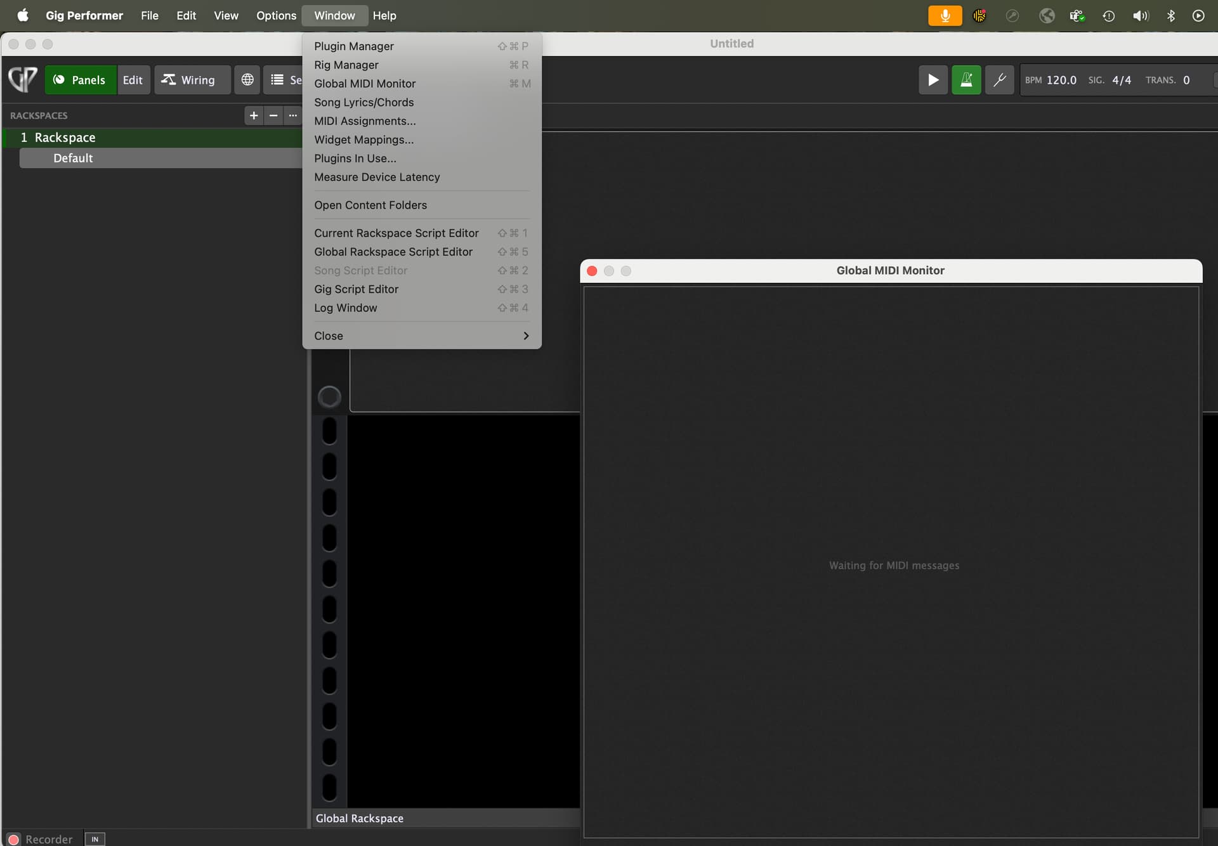Click the play button in the toolbar
Image resolution: width=1218 pixels, height=846 pixels.
tap(933, 80)
